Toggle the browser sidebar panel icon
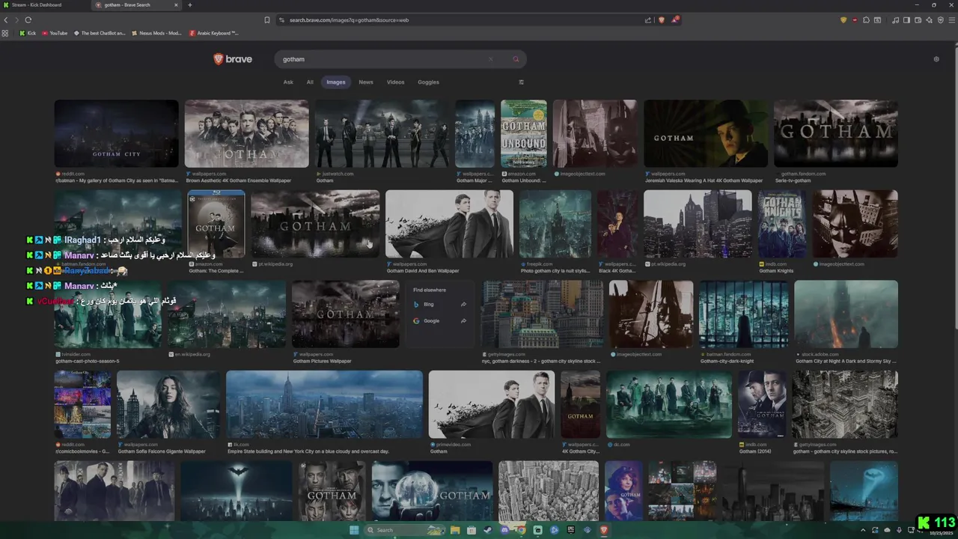The height and width of the screenshot is (539, 958). pos(906,20)
